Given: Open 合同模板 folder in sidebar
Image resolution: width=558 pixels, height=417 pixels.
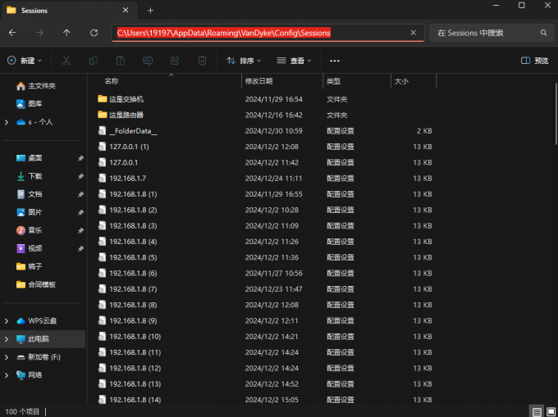Looking at the screenshot, I should click(x=36, y=284).
